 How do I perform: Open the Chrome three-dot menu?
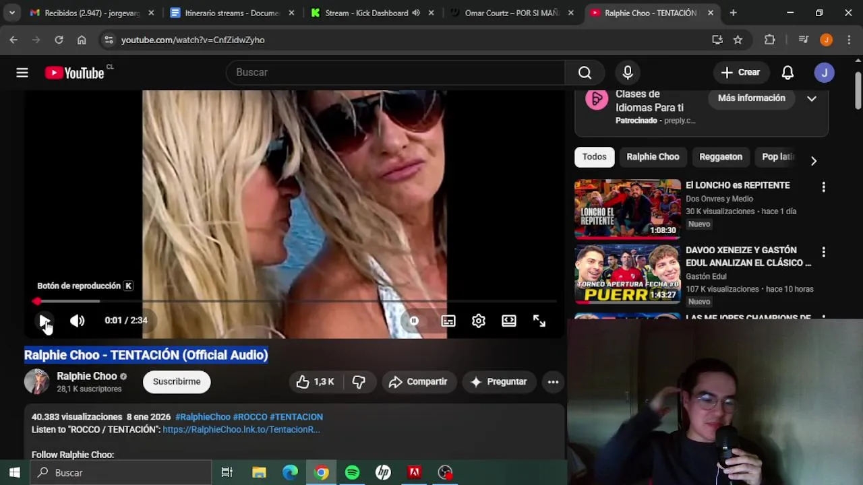click(849, 40)
